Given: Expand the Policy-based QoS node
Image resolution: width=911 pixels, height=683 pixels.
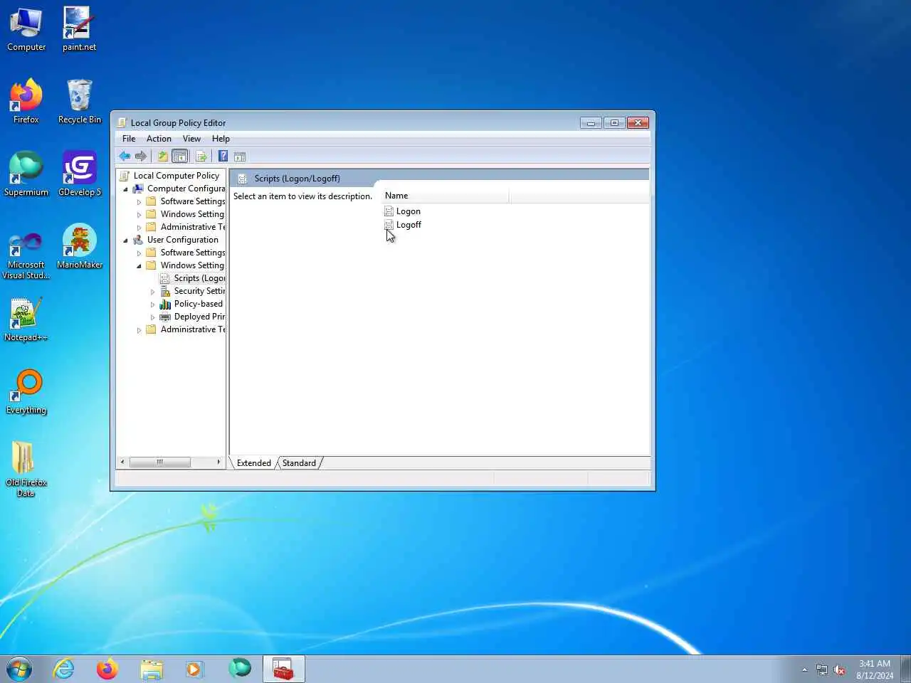Looking at the screenshot, I should (153, 305).
